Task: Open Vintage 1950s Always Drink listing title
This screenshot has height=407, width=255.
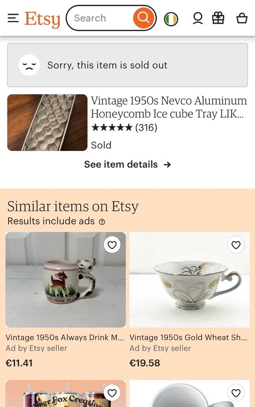Action: (x=65, y=337)
